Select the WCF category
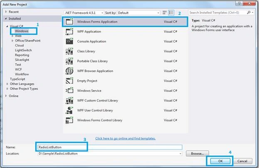The width and height of the screenshot is (259, 168). (x=18, y=69)
